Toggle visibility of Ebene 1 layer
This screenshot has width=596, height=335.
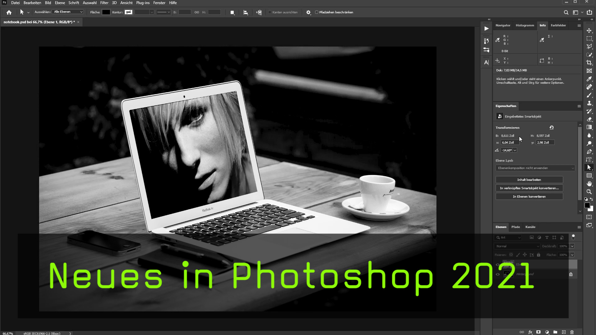(x=498, y=265)
